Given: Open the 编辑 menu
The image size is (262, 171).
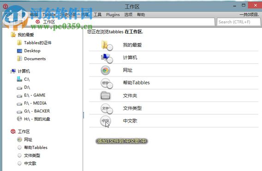Looking at the screenshot, I should click(x=34, y=15).
